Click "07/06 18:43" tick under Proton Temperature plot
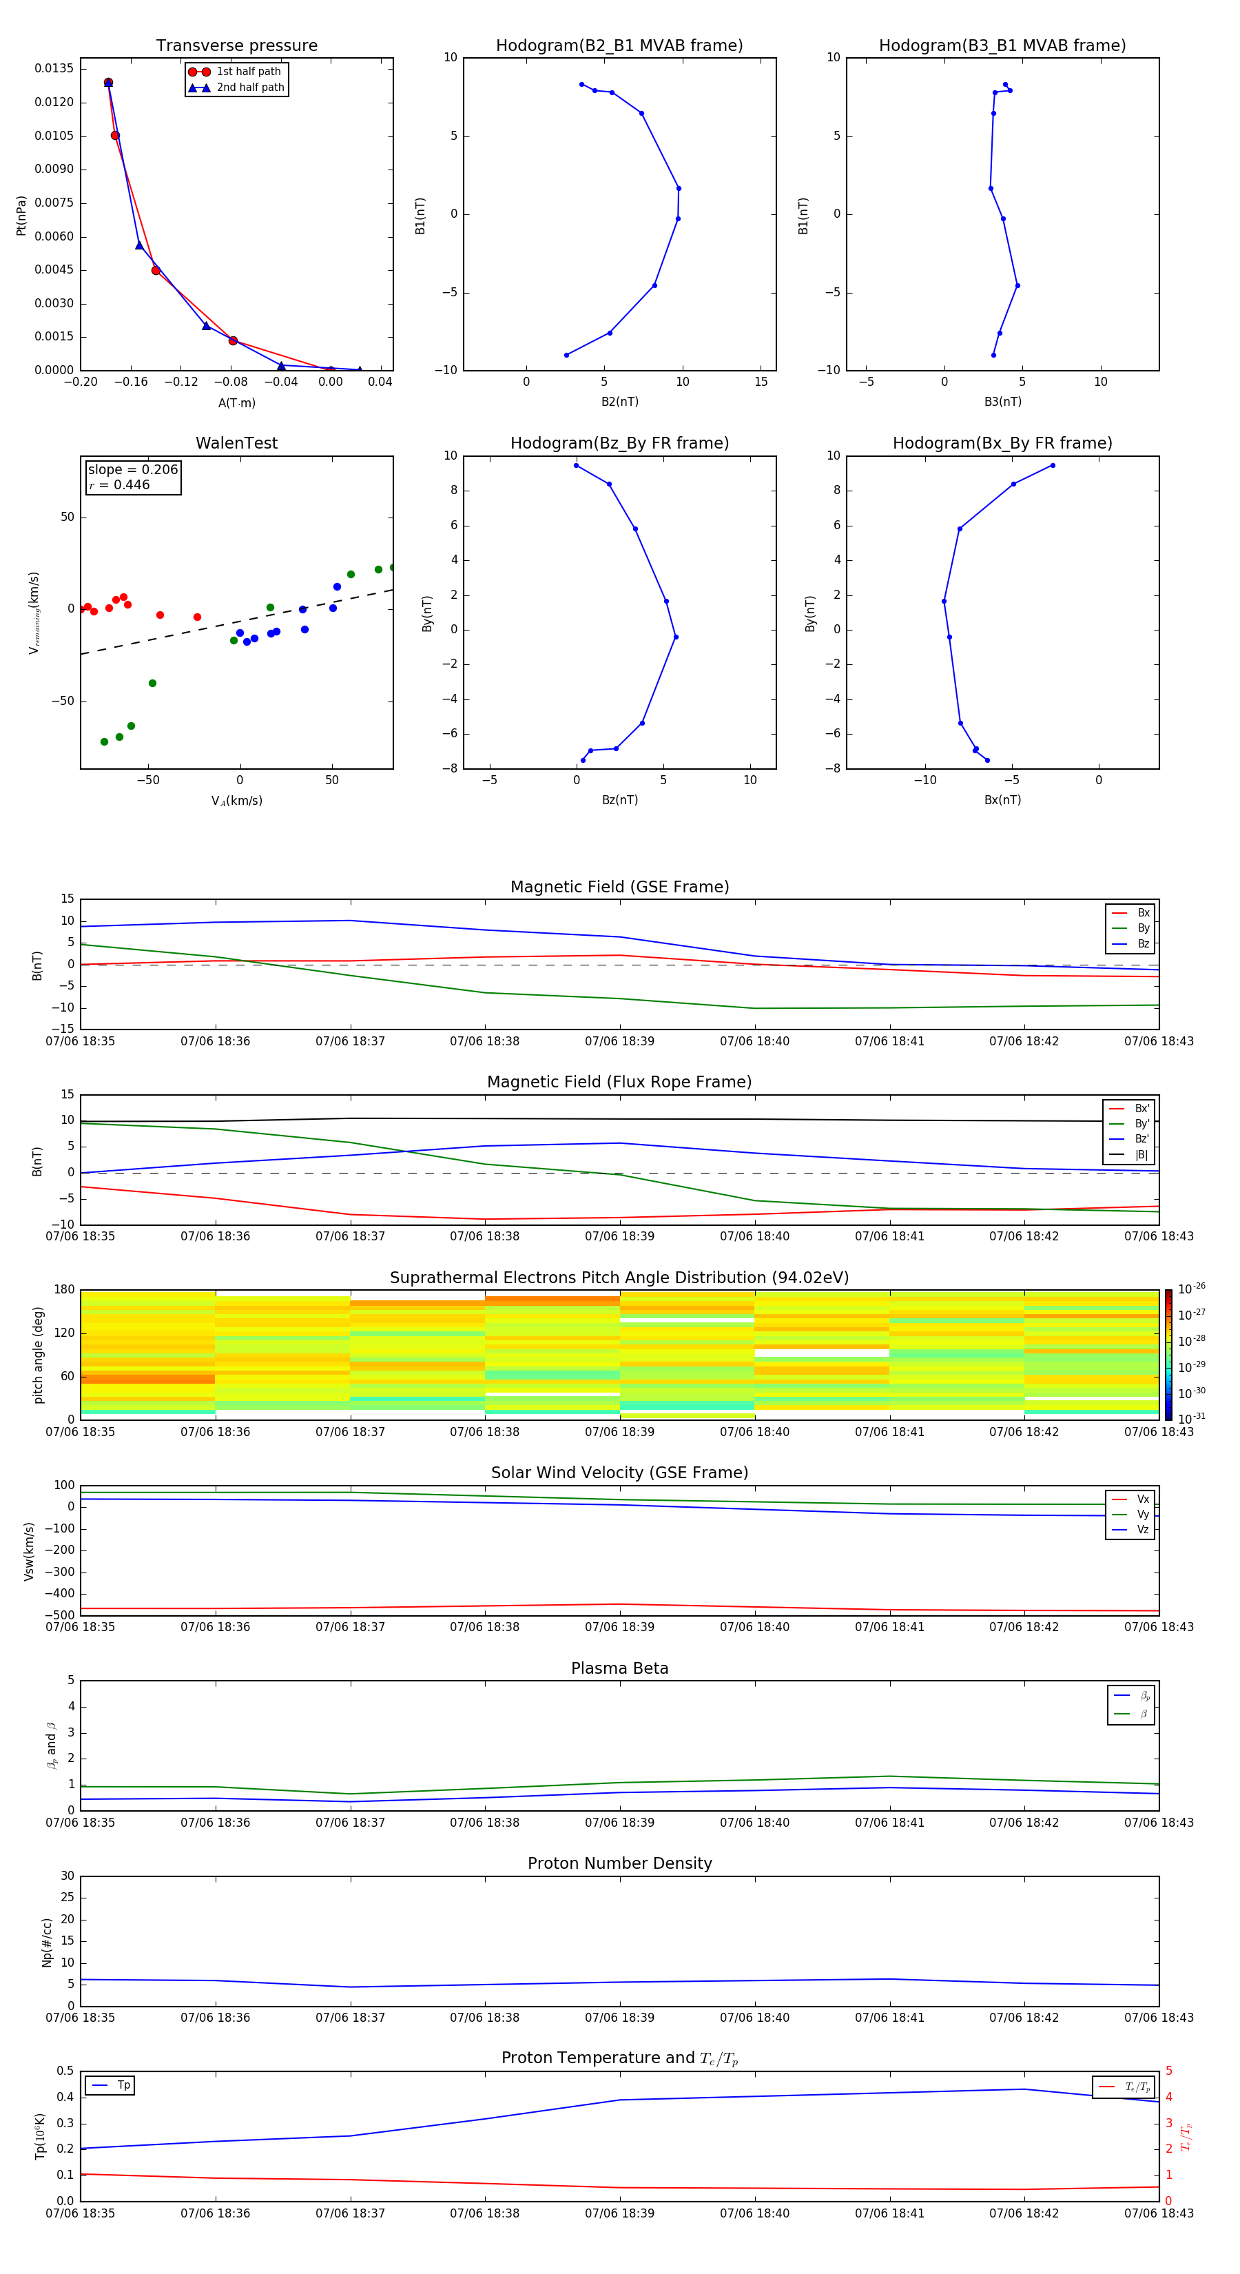The image size is (1240, 2274). (1159, 2214)
